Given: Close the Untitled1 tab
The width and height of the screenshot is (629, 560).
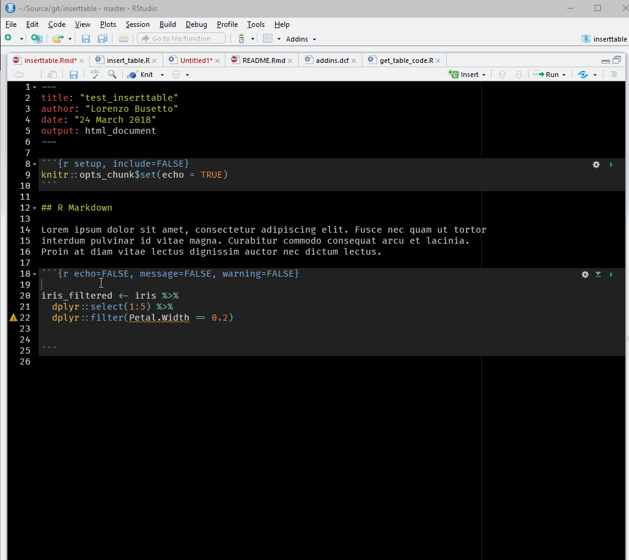Looking at the screenshot, I should [217, 61].
